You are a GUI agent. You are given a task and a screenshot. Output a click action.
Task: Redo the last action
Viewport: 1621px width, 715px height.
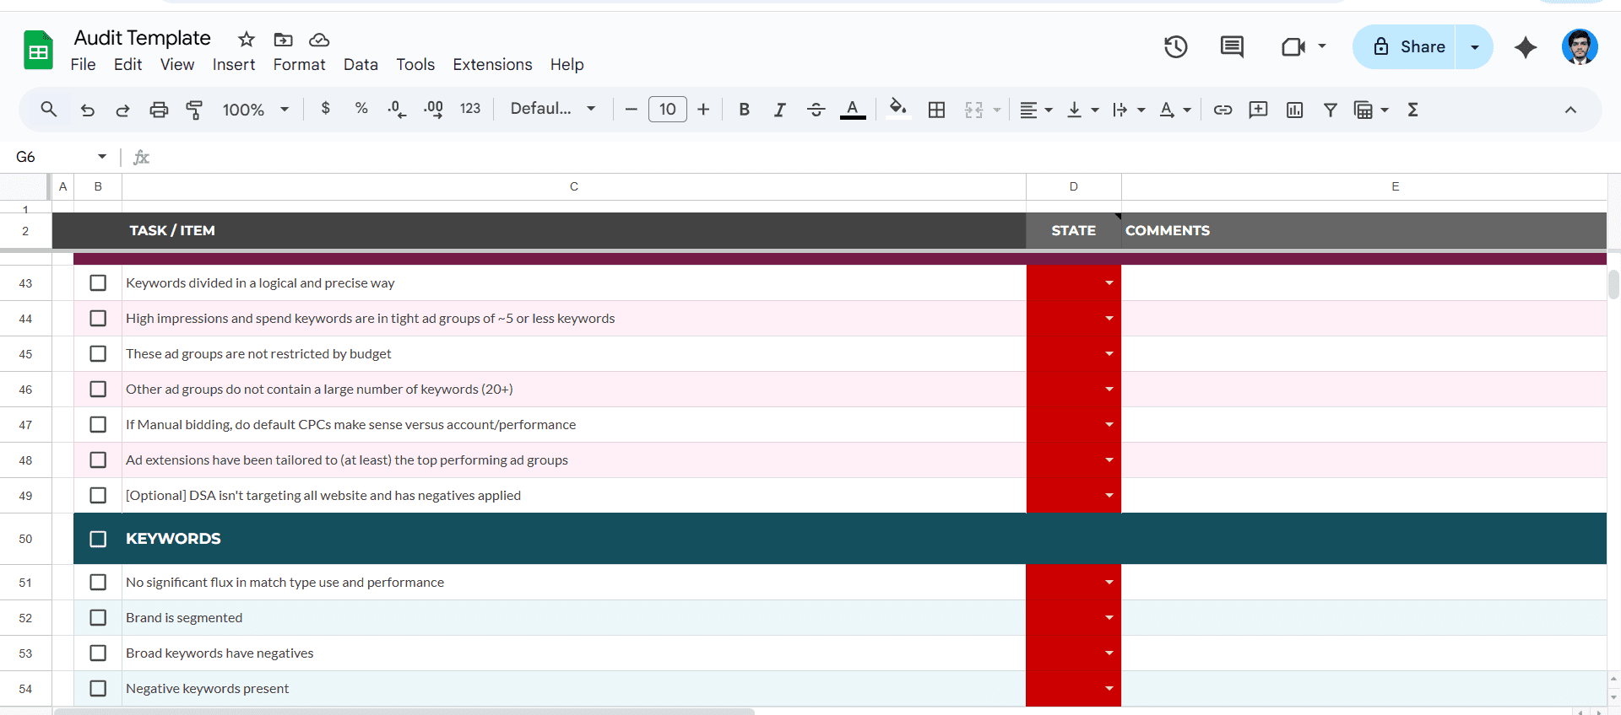coord(122,110)
